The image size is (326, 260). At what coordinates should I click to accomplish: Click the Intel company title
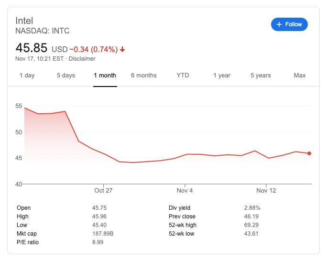tap(24, 21)
